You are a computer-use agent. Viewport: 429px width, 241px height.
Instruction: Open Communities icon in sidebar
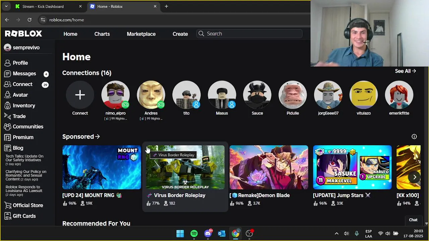[7, 127]
